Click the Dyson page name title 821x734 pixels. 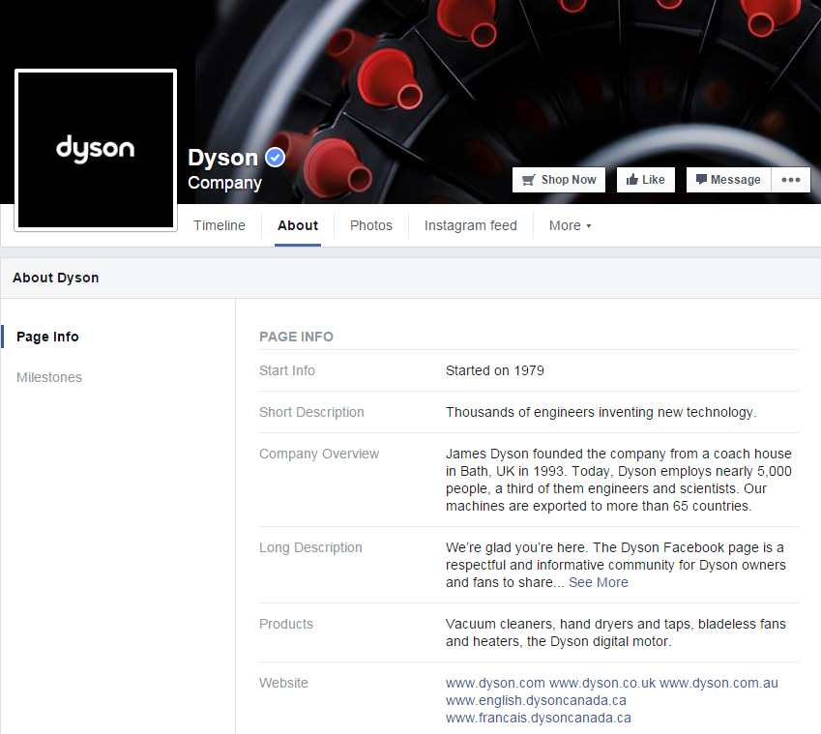(223, 158)
